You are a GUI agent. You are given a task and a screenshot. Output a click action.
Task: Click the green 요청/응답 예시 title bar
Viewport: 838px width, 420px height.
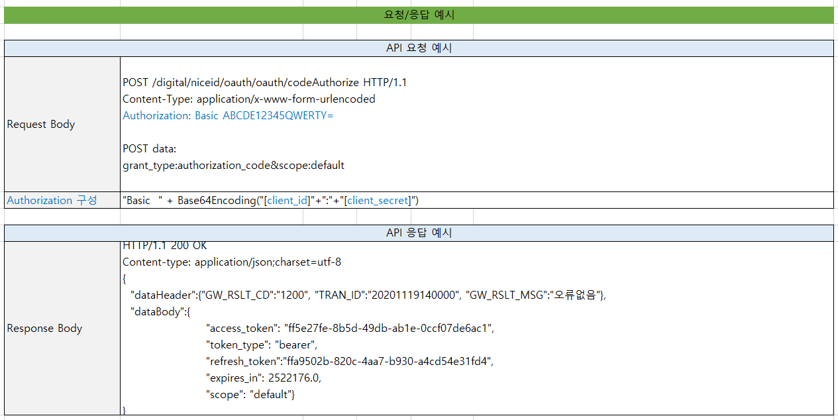pyautogui.click(x=419, y=15)
